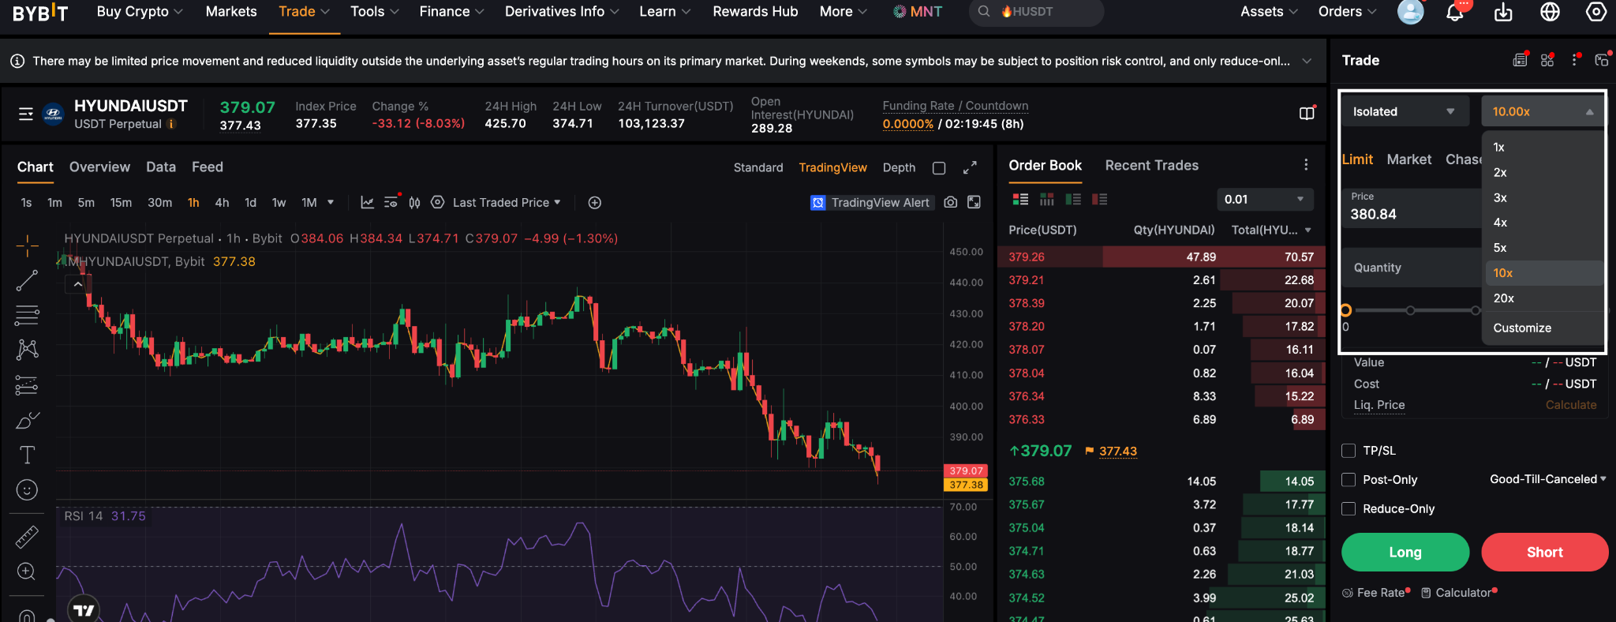Select the ruler measure tool
Viewport: 1616px width, 622px height.
tap(27, 537)
